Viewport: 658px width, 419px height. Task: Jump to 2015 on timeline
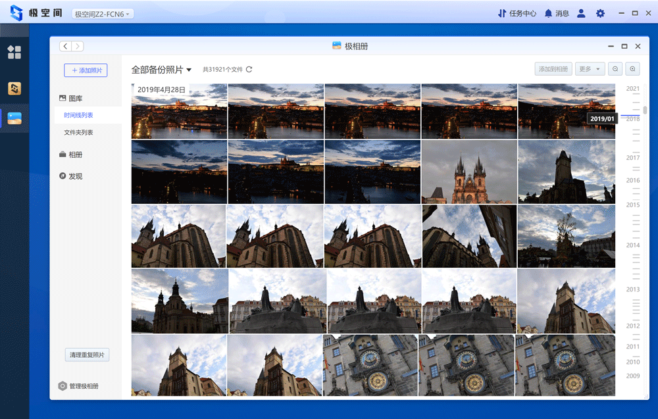tap(633, 205)
